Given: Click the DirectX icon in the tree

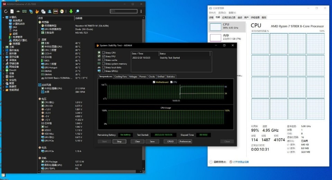Looking at the screenshot, I should (7, 70).
